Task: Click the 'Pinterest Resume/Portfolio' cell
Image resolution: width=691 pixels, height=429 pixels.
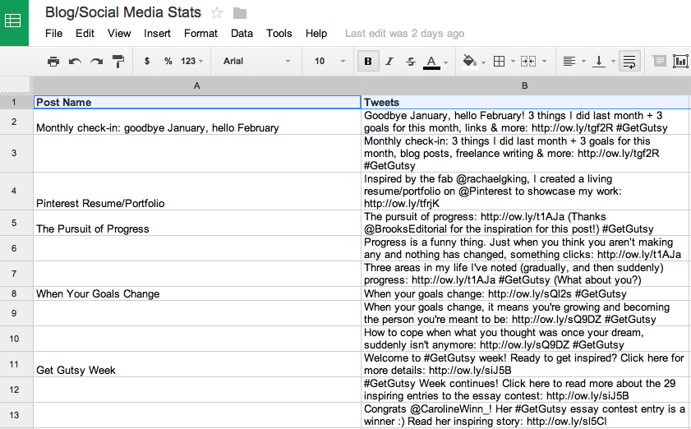Action: click(x=197, y=191)
